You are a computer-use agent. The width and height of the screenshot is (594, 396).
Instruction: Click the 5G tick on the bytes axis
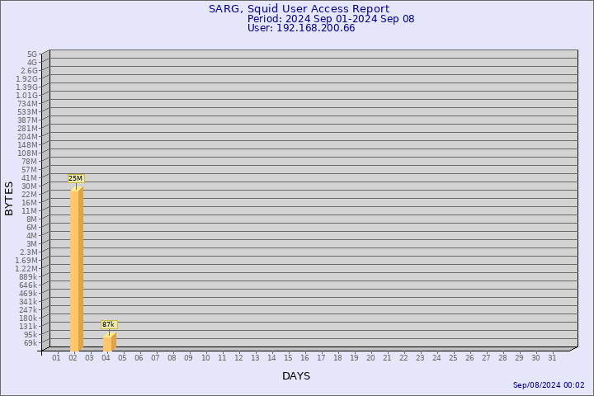tap(31, 54)
